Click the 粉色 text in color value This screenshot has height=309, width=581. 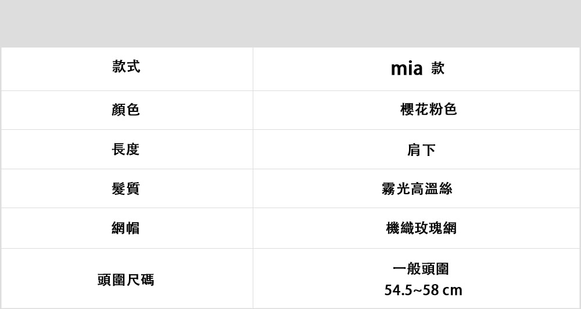click(443, 110)
